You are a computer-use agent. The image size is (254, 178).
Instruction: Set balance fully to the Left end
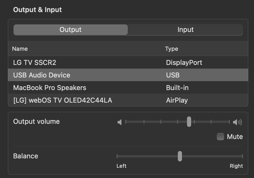[x=117, y=156]
